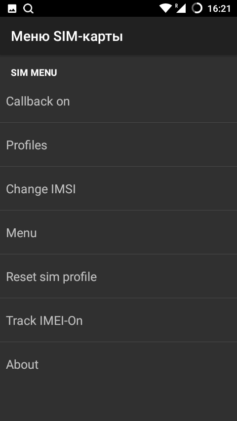The width and height of the screenshot is (237, 421).
Task: Select Change IMSI from the list
Action: [x=118, y=188]
